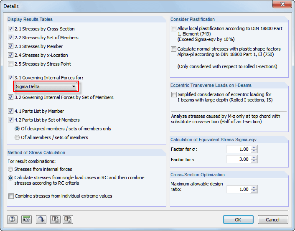The image size is (295, 231).
Task: Select Of all members / sets of members
Action: [17, 137]
